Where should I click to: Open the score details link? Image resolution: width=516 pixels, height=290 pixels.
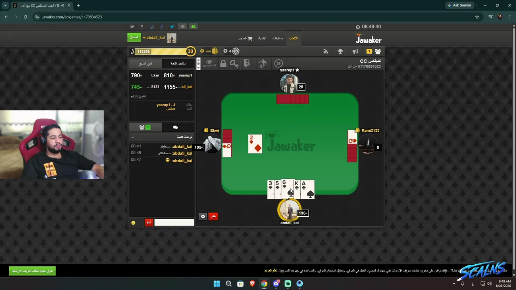point(139,96)
